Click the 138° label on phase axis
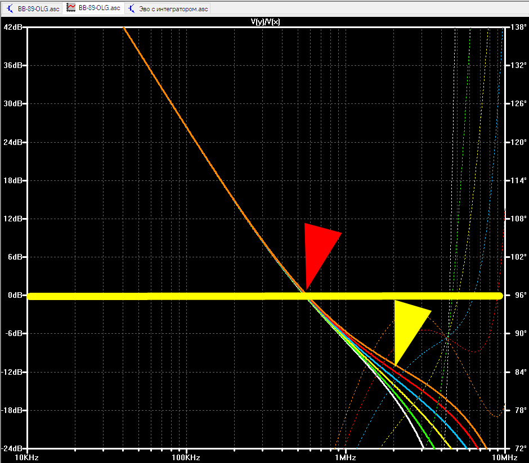Viewport: 529px width, 463px height. (x=518, y=27)
